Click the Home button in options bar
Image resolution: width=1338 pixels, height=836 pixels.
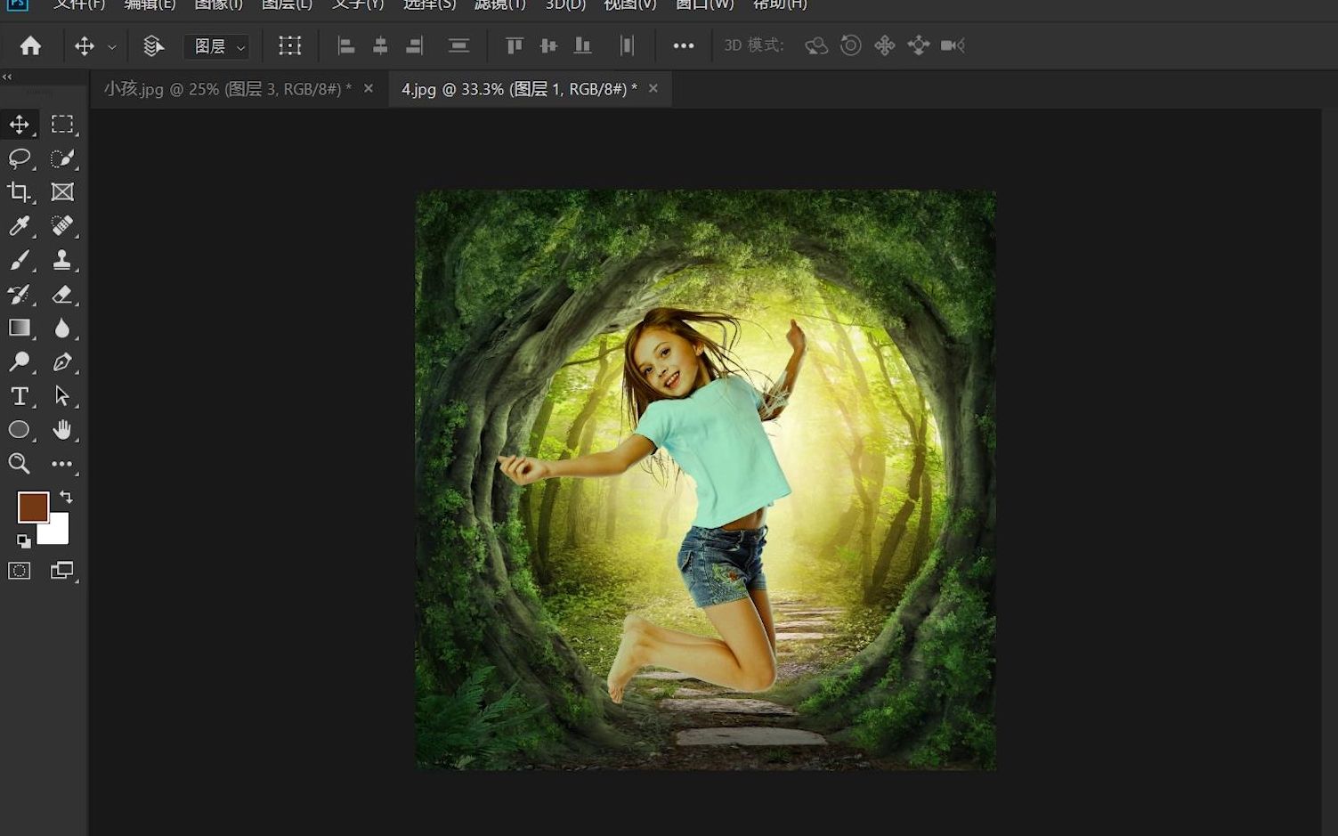coord(30,45)
